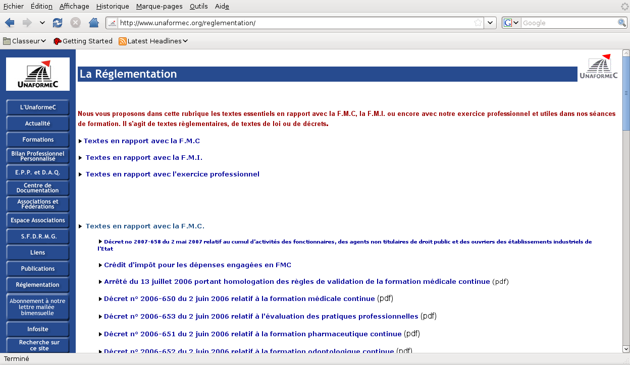The height and width of the screenshot is (365, 630).
Task: Open Arrêté du 13 juillet 2006 link
Action: pos(297,282)
